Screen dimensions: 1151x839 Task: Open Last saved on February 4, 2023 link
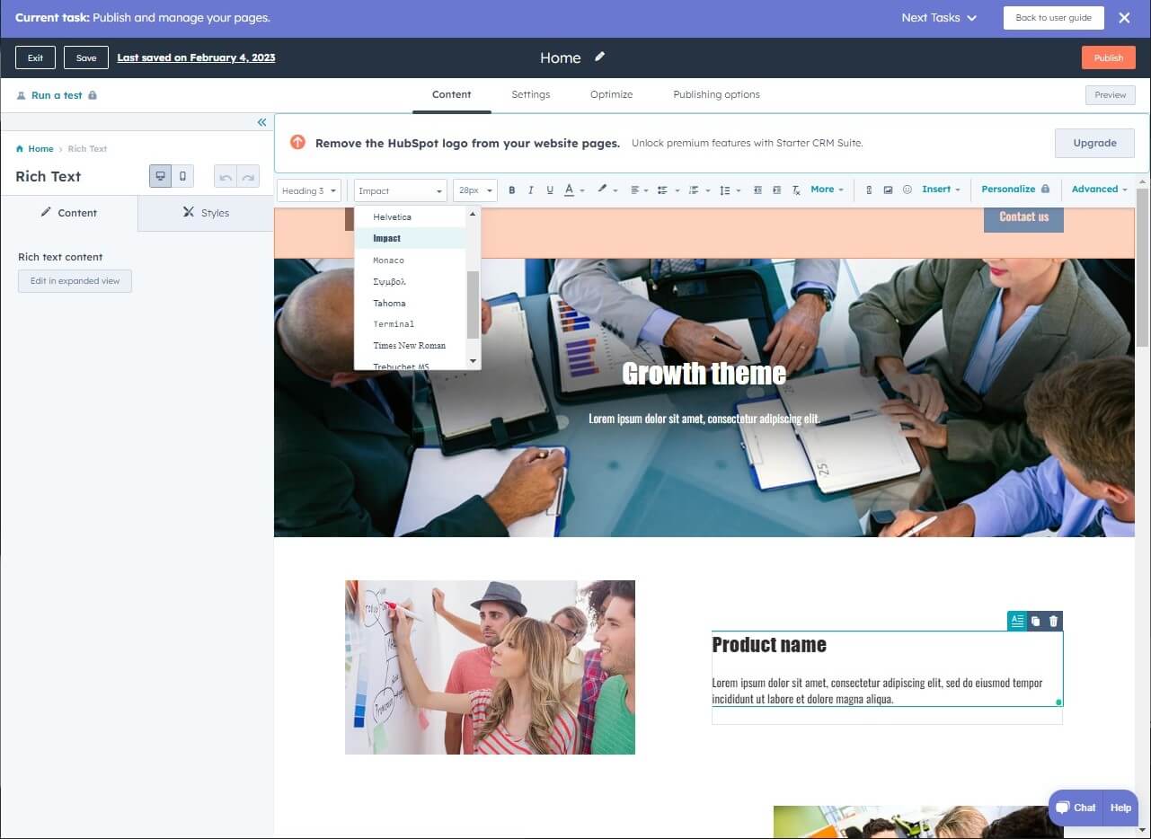pyautogui.click(x=196, y=57)
